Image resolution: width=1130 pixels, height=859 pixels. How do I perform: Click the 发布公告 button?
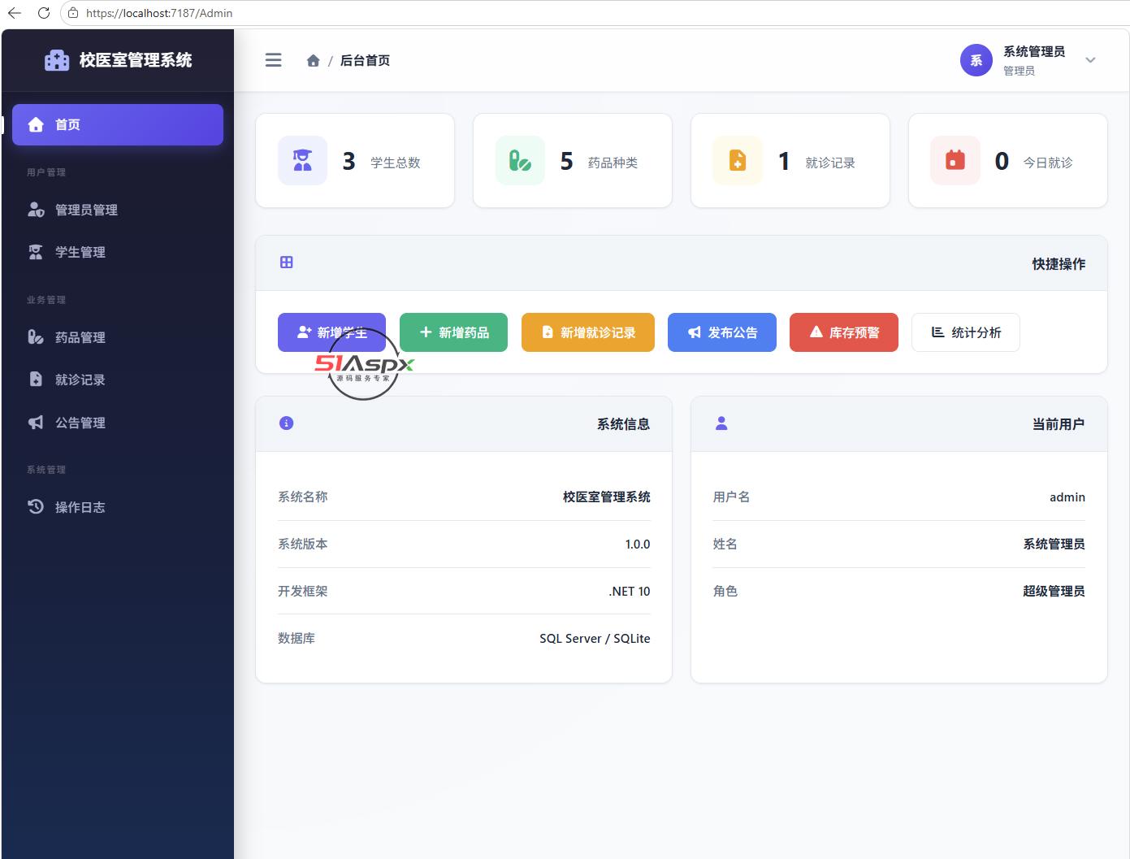click(x=722, y=332)
